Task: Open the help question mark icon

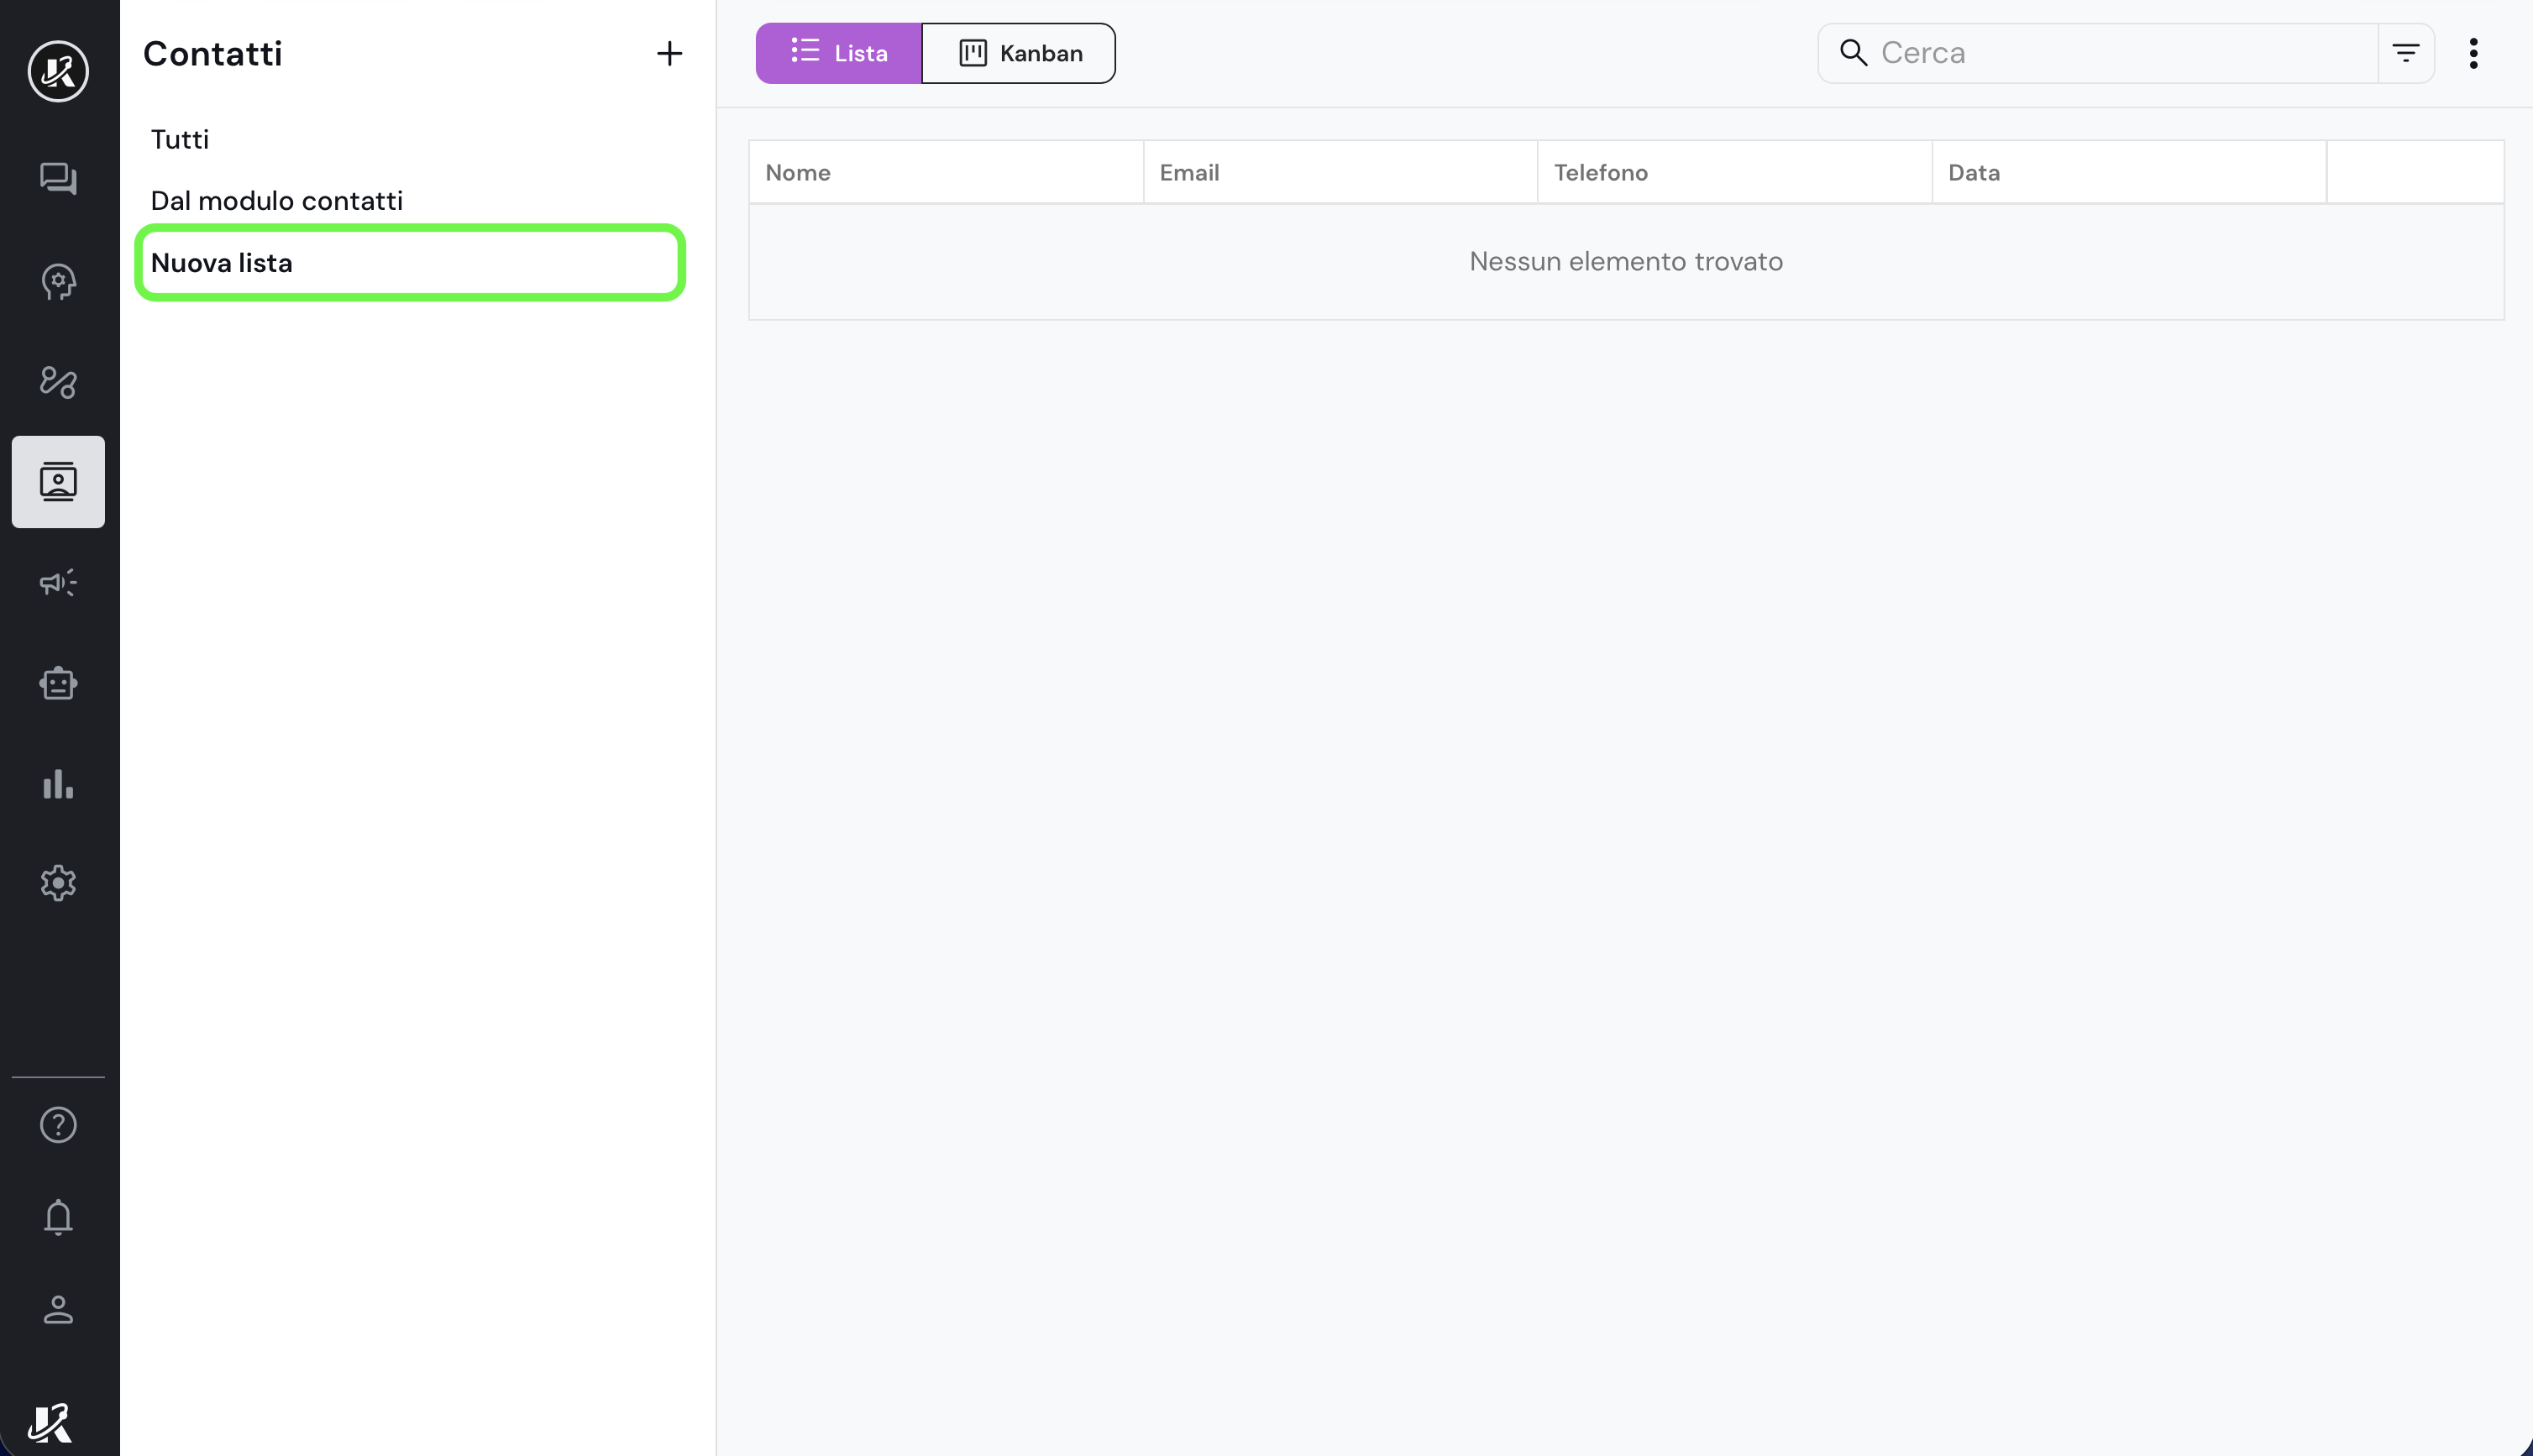Action: (x=58, y=1125)
